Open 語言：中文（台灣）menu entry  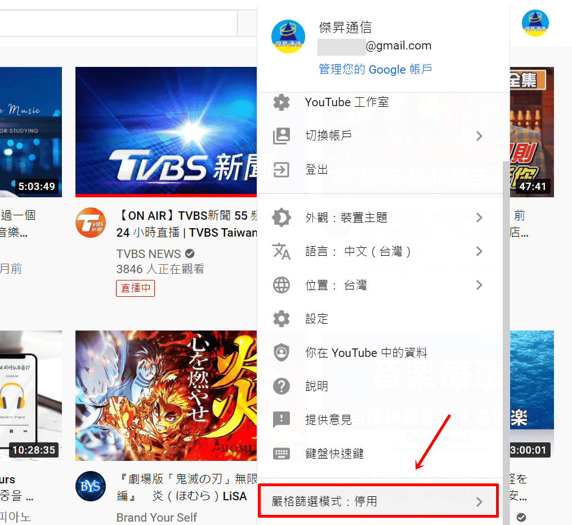(379, 251)
